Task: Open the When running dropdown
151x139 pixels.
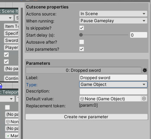Action: [x=113, y=21]
